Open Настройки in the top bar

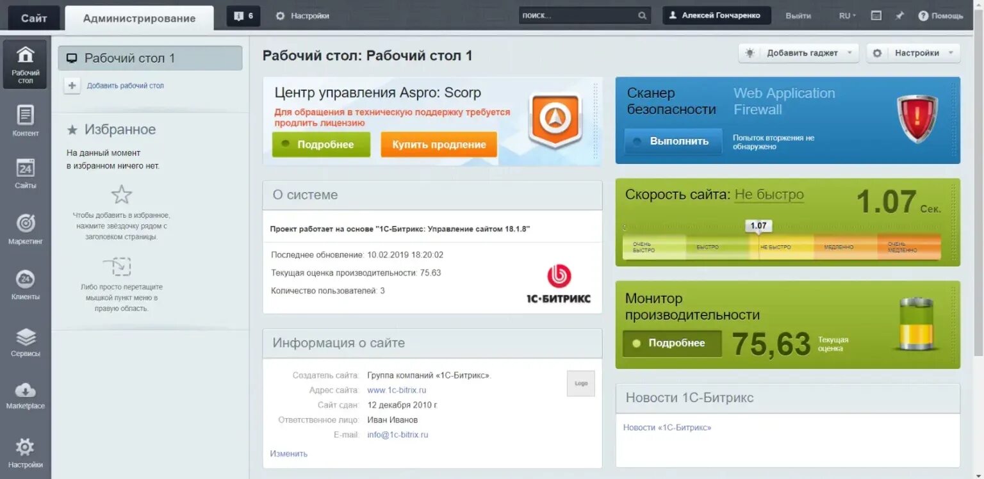[302, 16]
